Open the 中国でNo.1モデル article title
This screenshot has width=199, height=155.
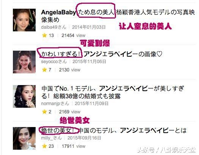click(x=113, y=92)
